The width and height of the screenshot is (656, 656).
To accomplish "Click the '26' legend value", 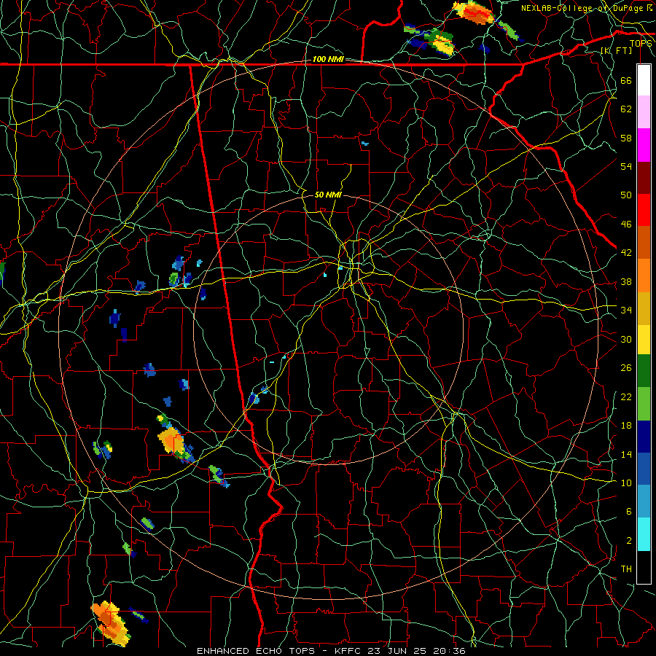I will click(x=626, y=368).
